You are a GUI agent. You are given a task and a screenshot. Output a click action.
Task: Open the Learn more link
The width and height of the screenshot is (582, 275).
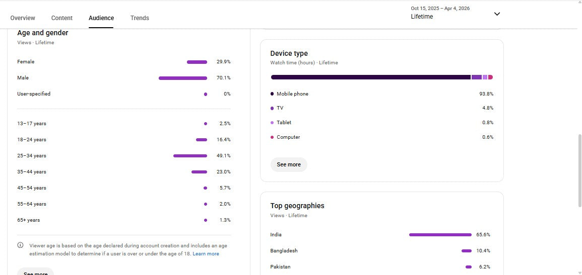tap(206, 254)
